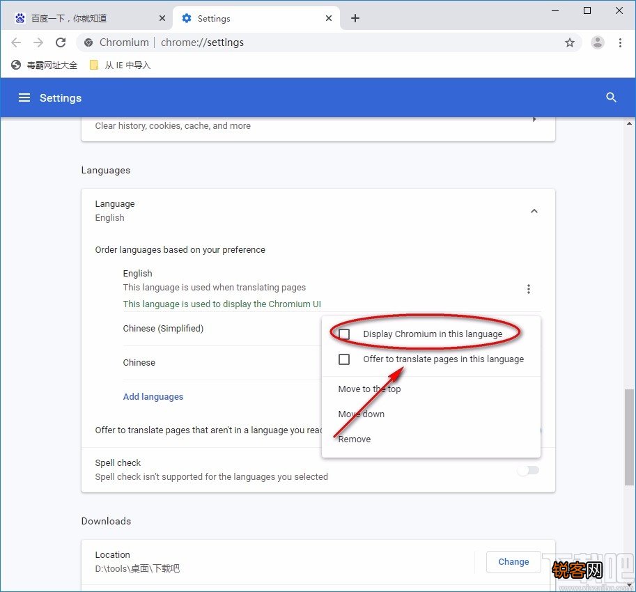Open more actions for English language

(528, 289)
